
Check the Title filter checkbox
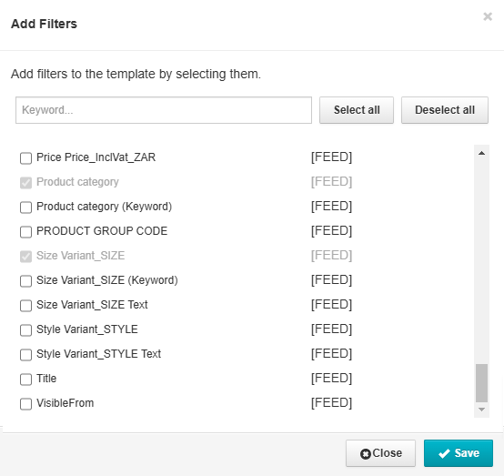pos(25,380)
